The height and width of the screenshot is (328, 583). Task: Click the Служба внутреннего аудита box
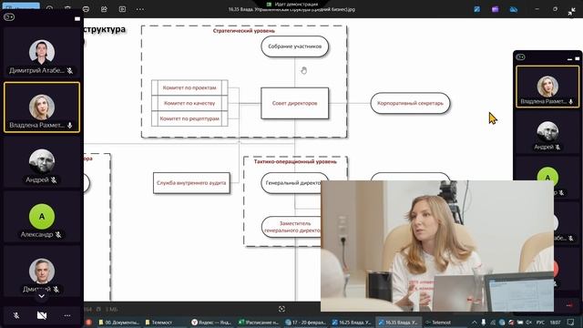click(x=191, y=183)
